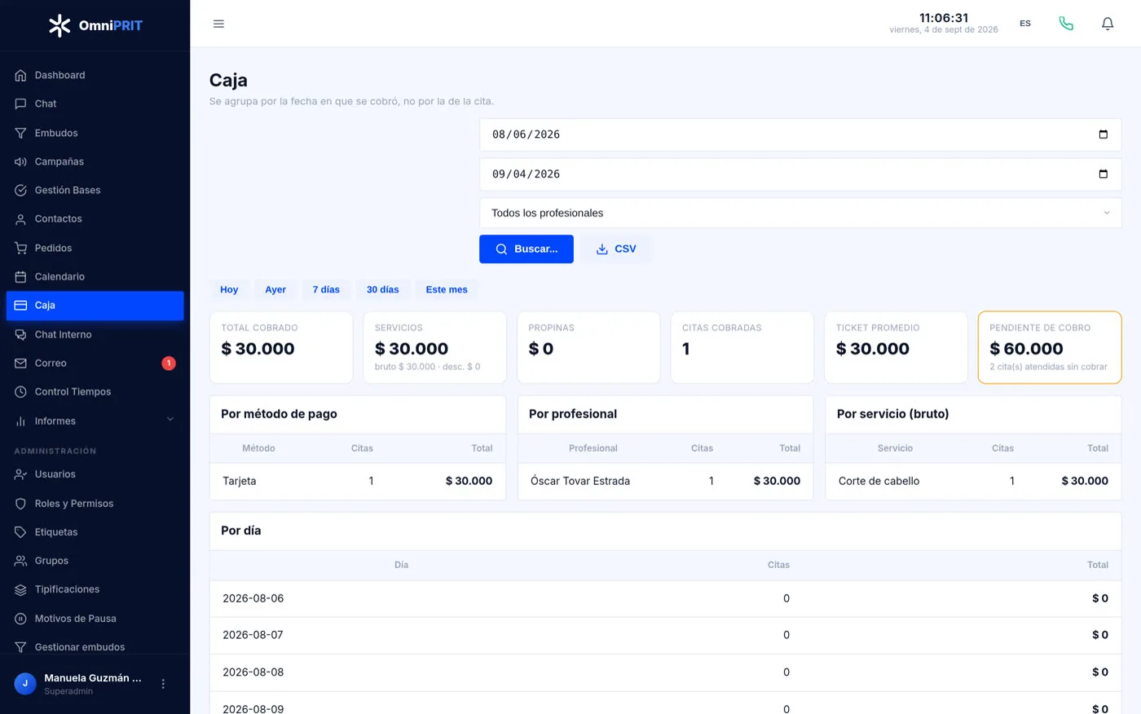Select the 7 días quick range
The image size is (1141, 714).
pos(326,289)
